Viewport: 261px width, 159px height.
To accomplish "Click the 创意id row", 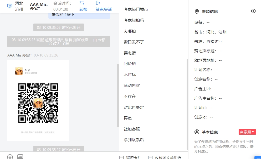I will click(x=204, y=117).
